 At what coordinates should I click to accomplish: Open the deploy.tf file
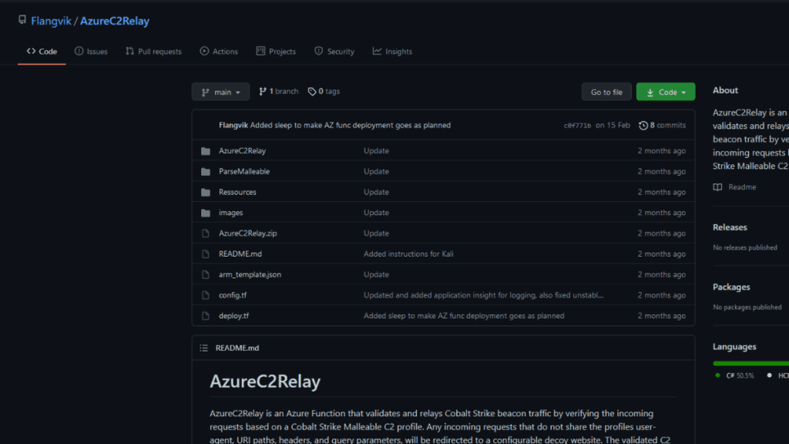pyautogui.click(x=233, y=315)
